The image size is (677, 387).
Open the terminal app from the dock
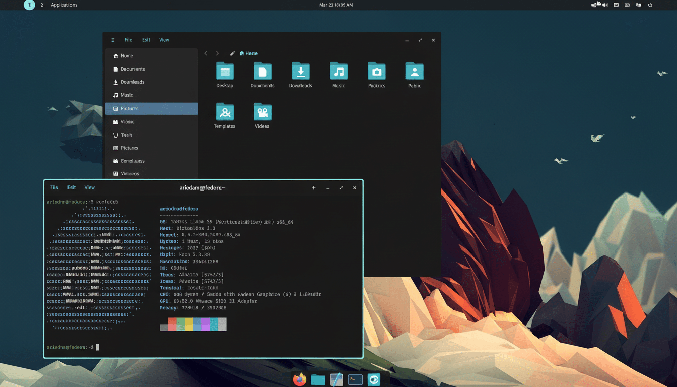pyautogui.click(x=355, y=379)
